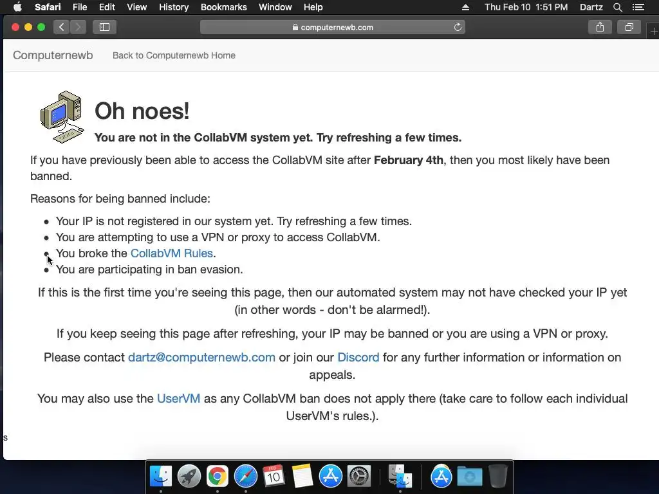The image size is (659, 494).
Task: Open the CollabVM Rules link
Action: click(x=171, y=253)
